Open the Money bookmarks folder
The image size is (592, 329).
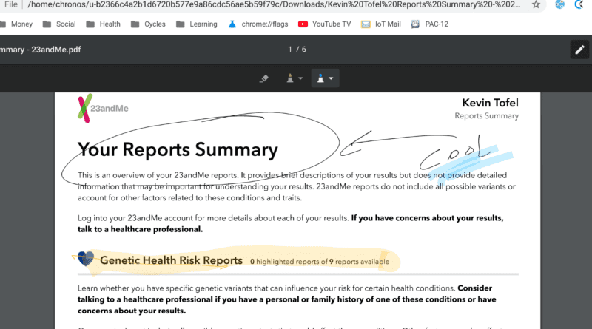pyautogui.click(x=16, y=24)
